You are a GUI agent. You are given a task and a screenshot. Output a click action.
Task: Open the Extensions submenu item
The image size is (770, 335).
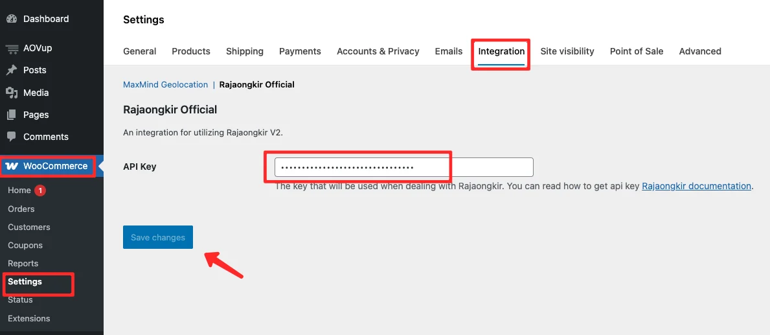[x=29, y=318]
